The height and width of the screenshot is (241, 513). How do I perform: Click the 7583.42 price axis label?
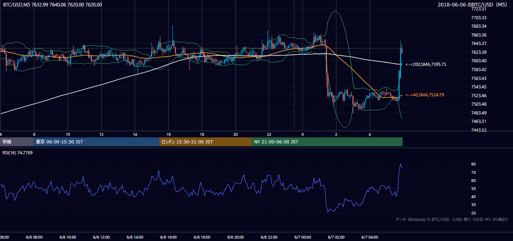pos(479,69)
